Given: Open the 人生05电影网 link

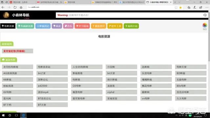Looking at the screenshot, I should coord(87,67).
